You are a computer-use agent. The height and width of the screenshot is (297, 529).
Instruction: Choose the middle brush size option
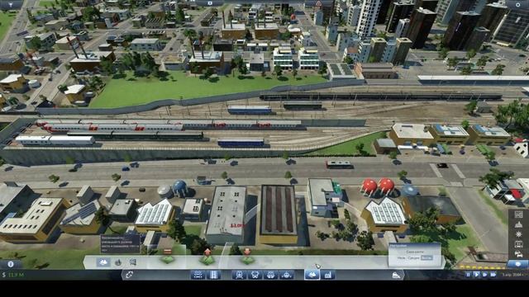click(x=413, y=258)
